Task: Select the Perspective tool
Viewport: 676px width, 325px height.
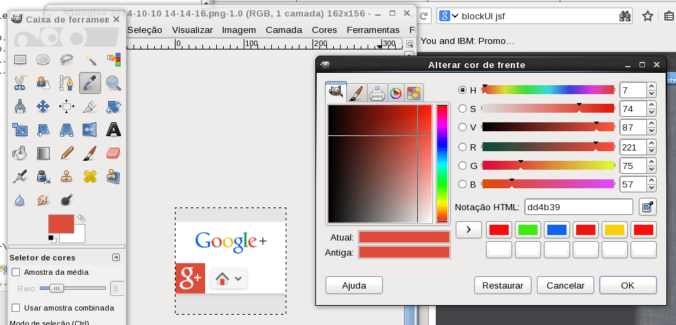Action: (66, 129)
